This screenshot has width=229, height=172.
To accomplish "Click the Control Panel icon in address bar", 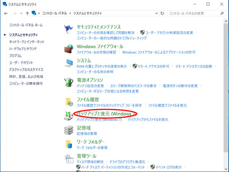I will 34,13.
